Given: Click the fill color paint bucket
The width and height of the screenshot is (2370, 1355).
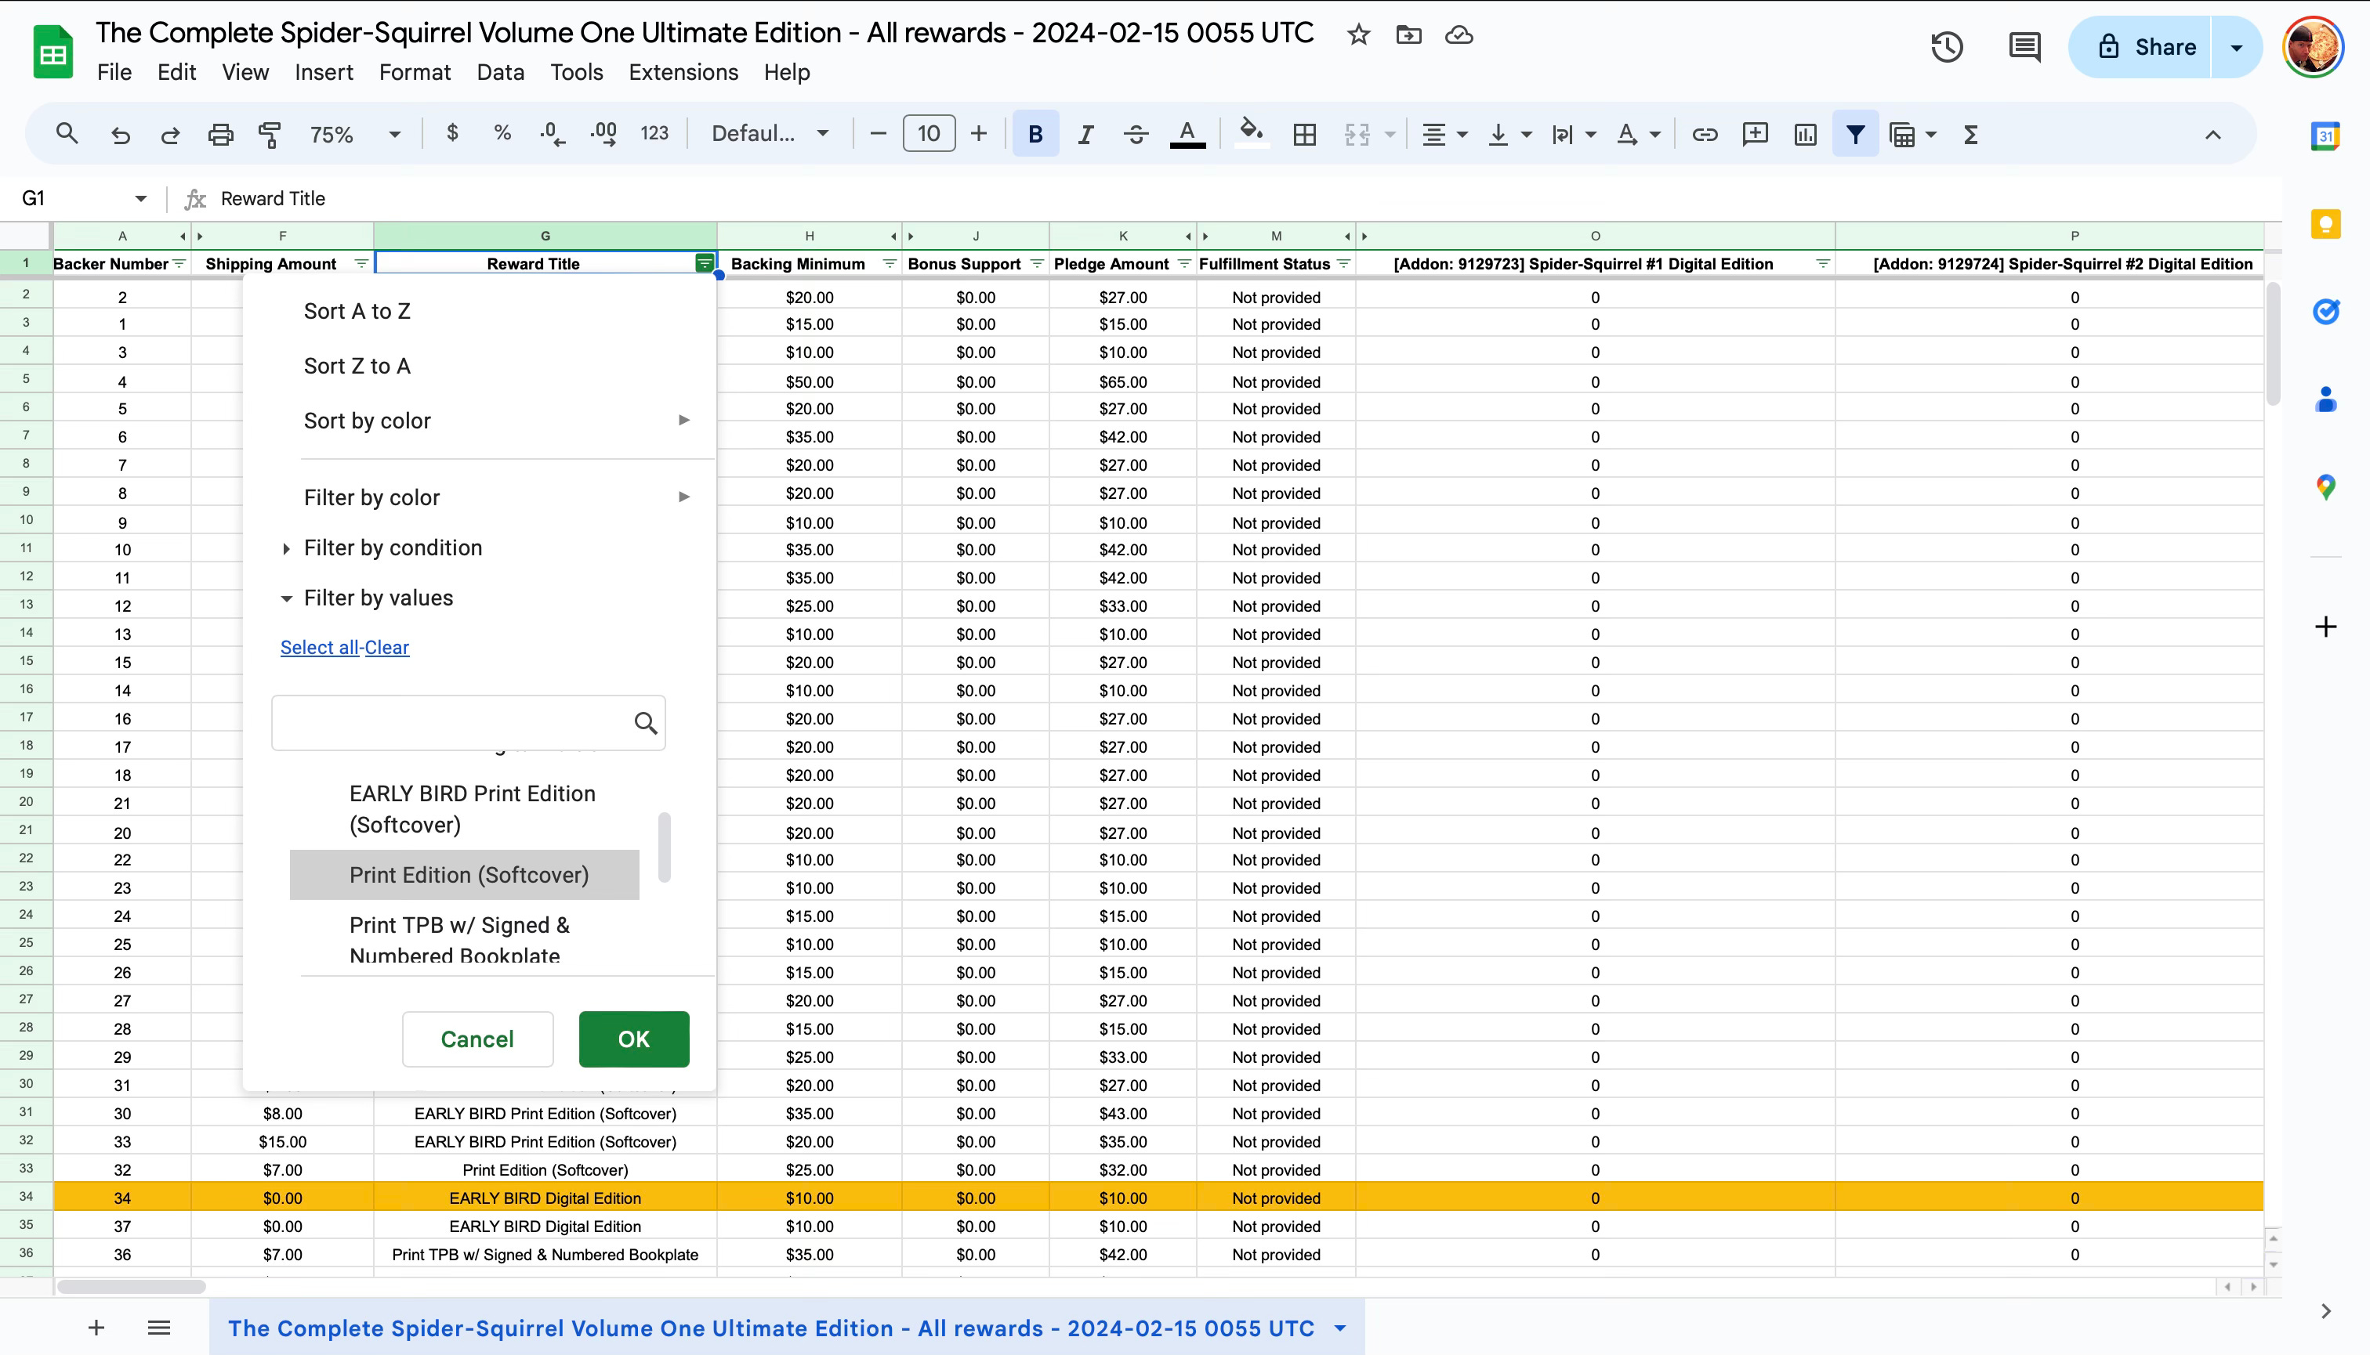Looking at the screenshot, I should (1251, 134).
